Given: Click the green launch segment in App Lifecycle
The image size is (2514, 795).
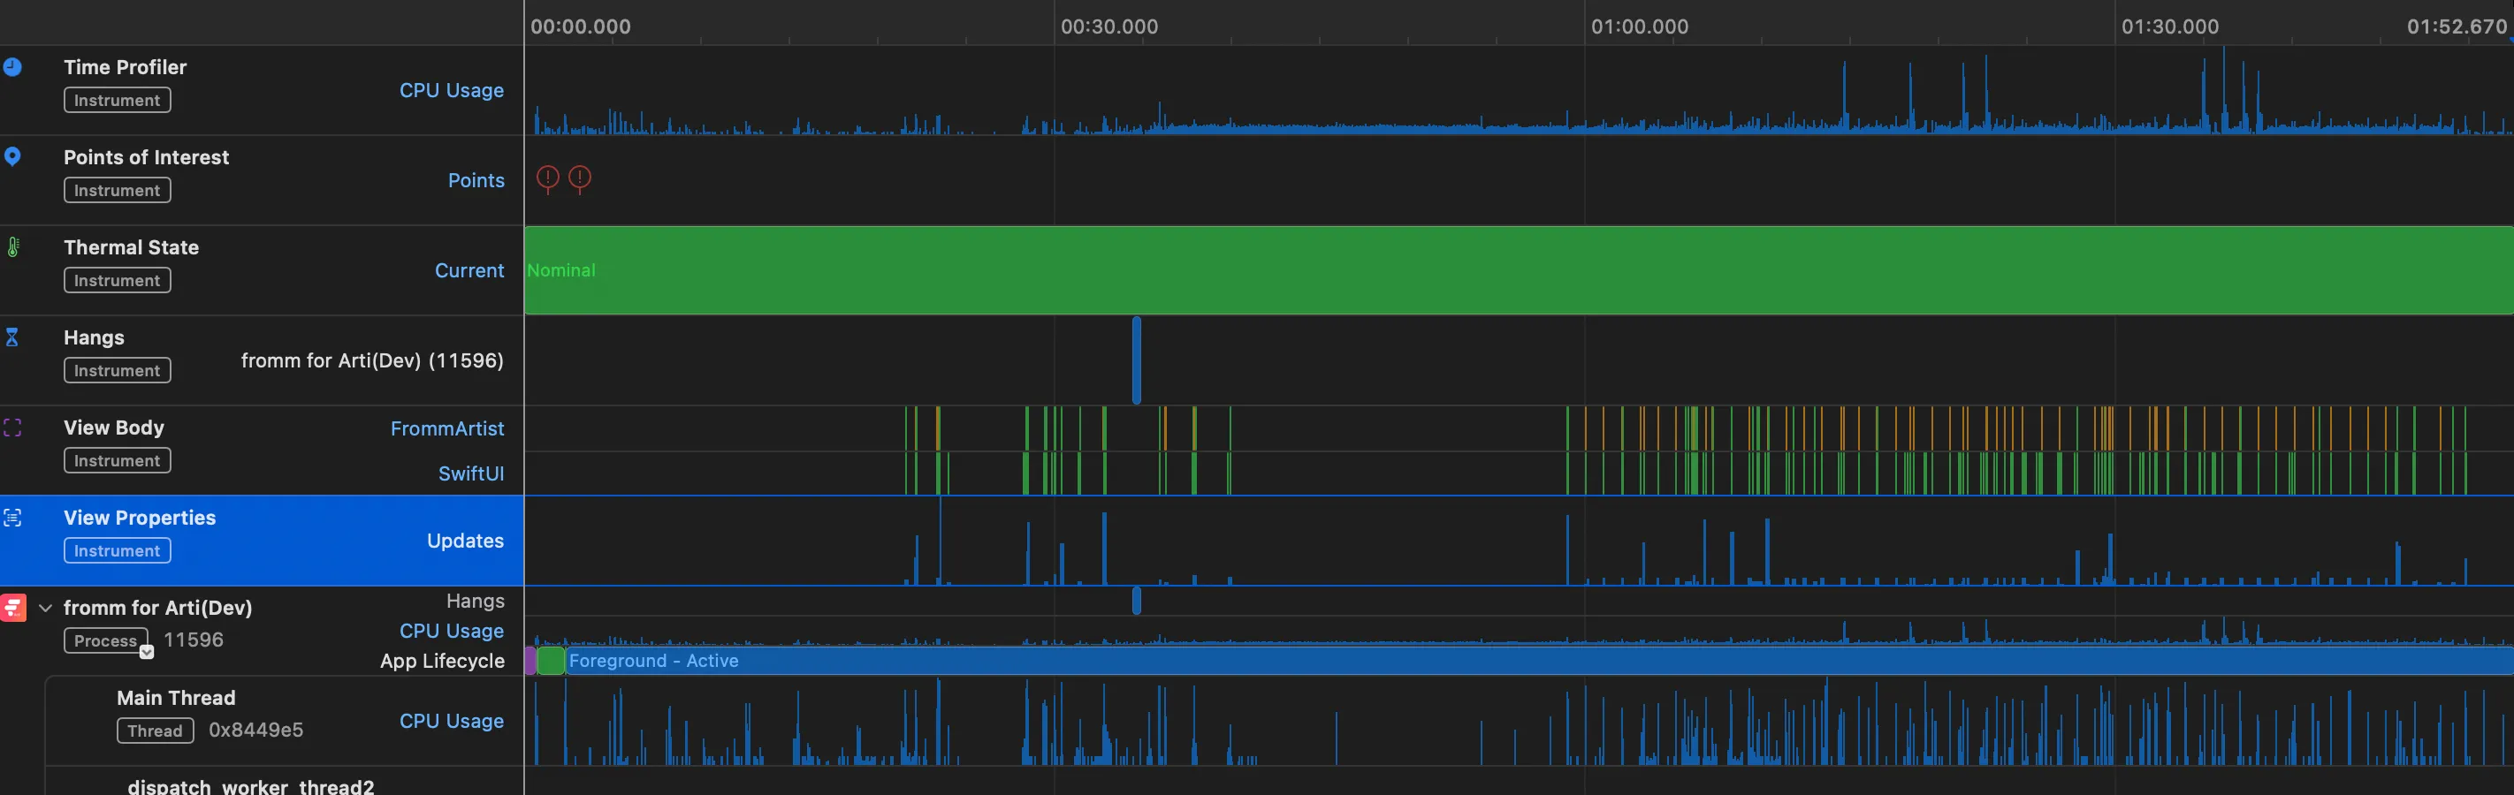Looking at the screenshot, I should tap(551, 662).
